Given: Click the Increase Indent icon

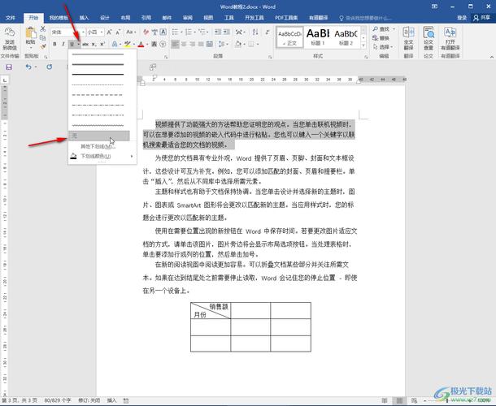Looking at the screenshot, I should click(227, 32).
